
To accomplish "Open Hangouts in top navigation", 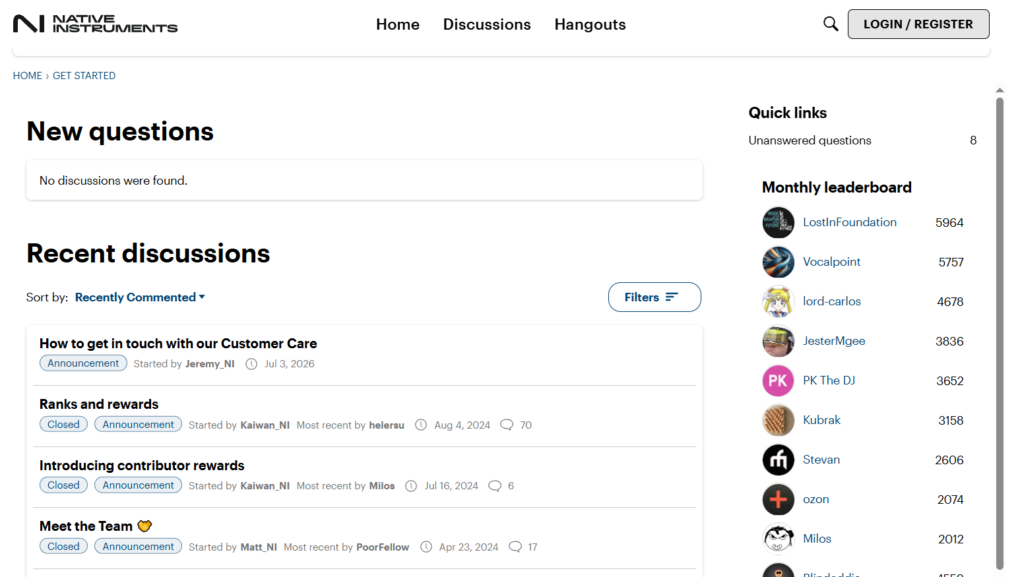I will pyautogui.click(x=590, y=24).
